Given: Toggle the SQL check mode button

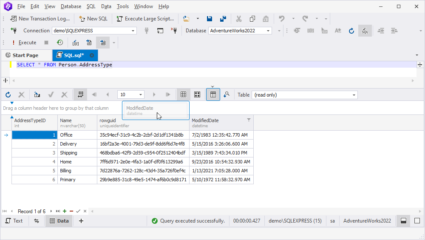Looking at the screenshot, I should 365,31.
